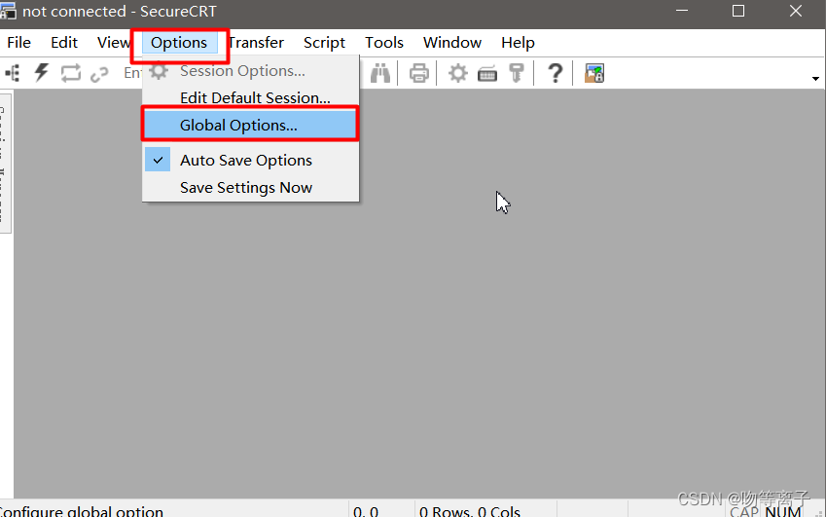Image resolution: width=826 pixels, height=517 pixels.
Task: Choose Save Settings Now
Action: [x=251, y=188]
